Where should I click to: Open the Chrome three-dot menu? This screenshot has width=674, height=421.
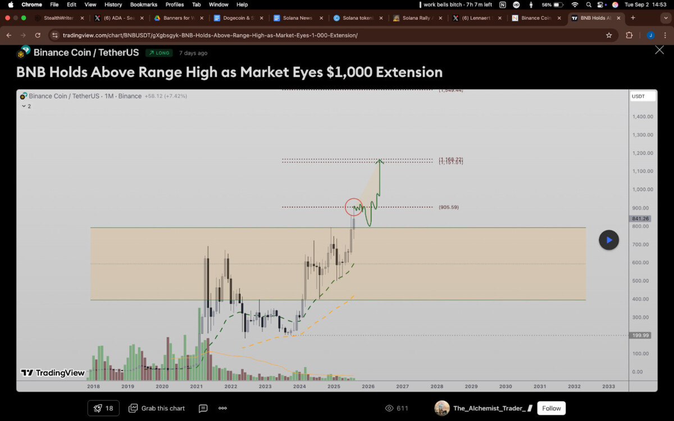click(x=666, y=35)
